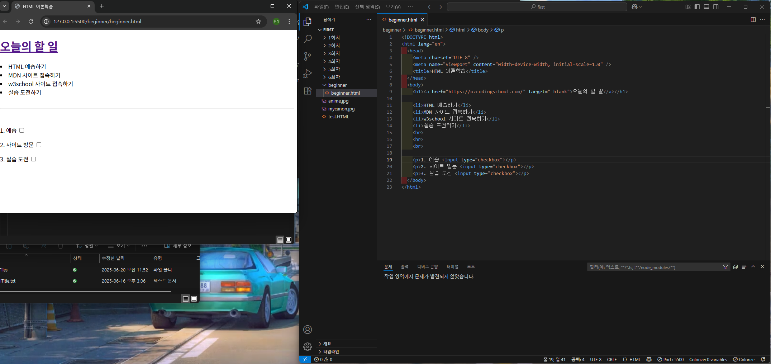
Task: Expand the 1회차 folder
Action: (x=334, y=38)
